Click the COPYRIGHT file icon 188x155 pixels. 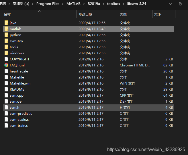click(6, 59)
